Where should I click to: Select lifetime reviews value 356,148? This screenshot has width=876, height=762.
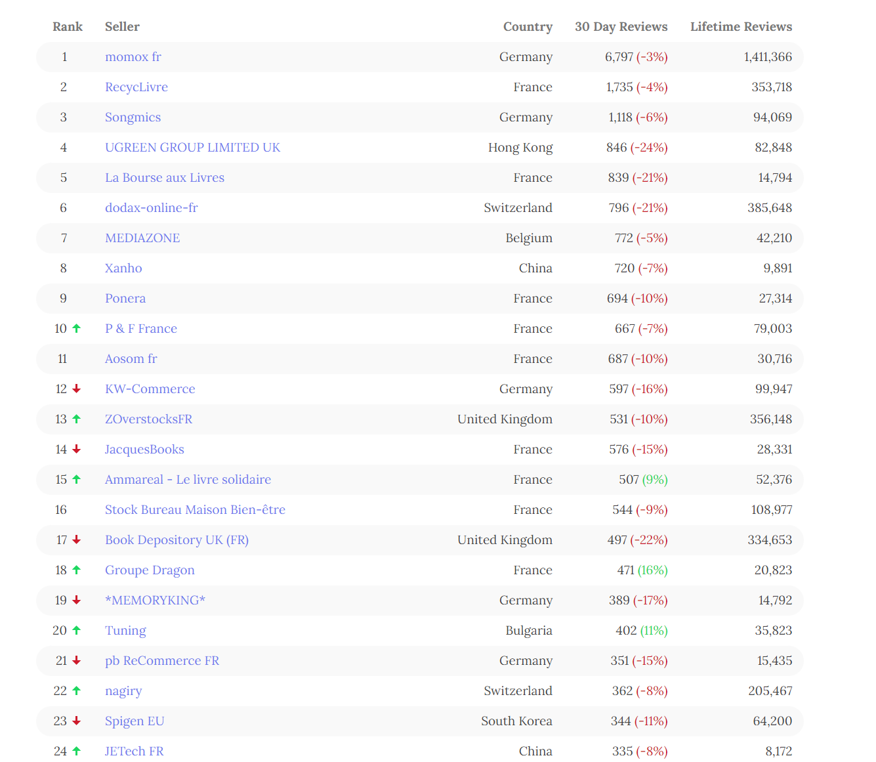[x=771, y=419]
